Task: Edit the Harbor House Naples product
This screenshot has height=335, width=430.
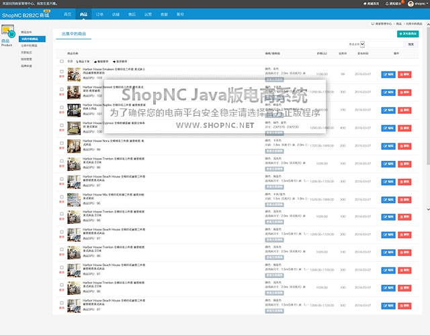Action: (x=388, y=110)
